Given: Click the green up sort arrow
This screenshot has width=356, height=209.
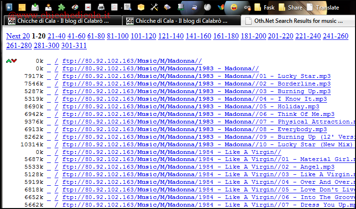Looking at the screenshot, I should coord(9,61).
